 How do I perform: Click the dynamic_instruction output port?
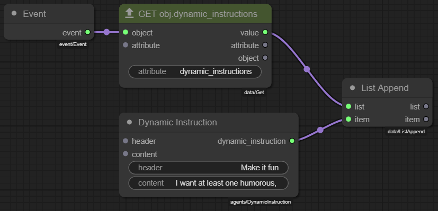292,141
